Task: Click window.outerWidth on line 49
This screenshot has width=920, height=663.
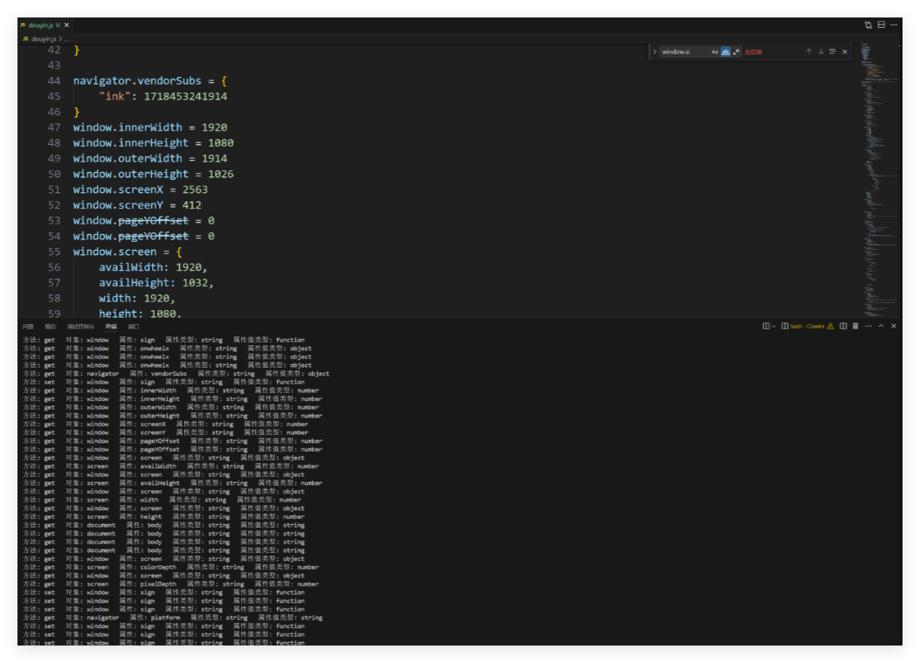Action: tap(128, 158)
